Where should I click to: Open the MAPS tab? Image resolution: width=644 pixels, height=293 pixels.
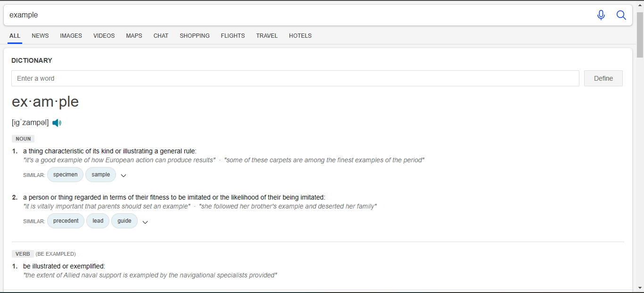coord(134,35)
